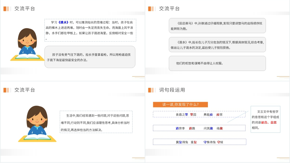Click the dashed row containing 冀复得兔 重复
The height and width of the screenshot is (163, 290).
199,142
